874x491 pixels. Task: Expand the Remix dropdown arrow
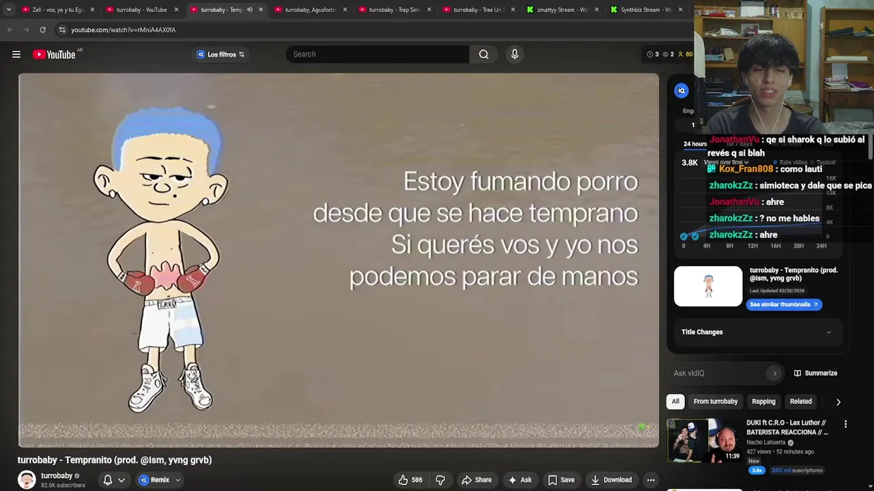pos(178,480)
